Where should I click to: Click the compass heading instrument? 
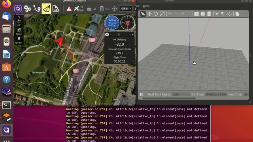pyautogui.click(x=127, y=23)
